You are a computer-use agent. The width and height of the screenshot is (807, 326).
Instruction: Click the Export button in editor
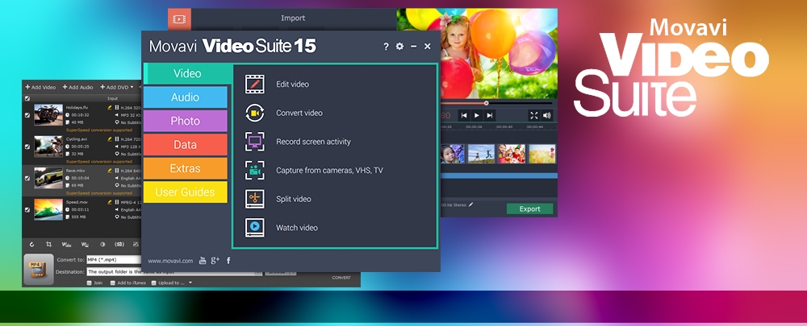tap(529, 209)
